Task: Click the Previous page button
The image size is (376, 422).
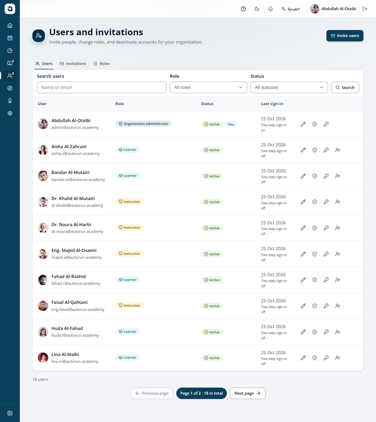Action: click(x=152, y=393)
